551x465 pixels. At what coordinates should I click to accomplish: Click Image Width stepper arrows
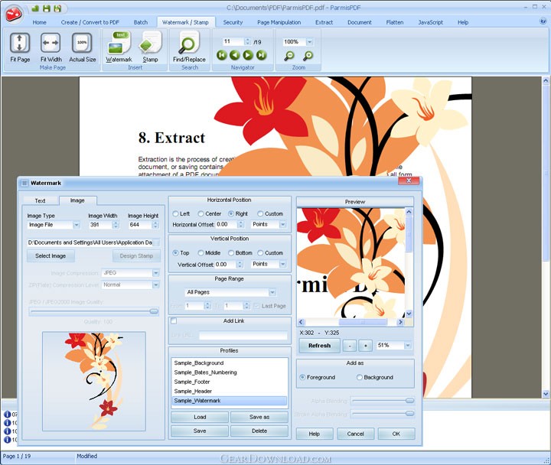tap(116, 225)
